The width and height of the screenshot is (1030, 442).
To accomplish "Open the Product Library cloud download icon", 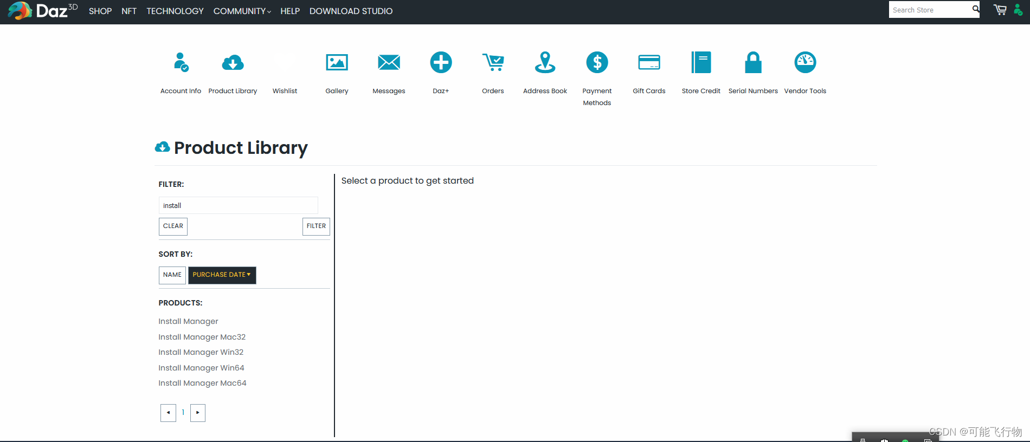I will (233, 63).
